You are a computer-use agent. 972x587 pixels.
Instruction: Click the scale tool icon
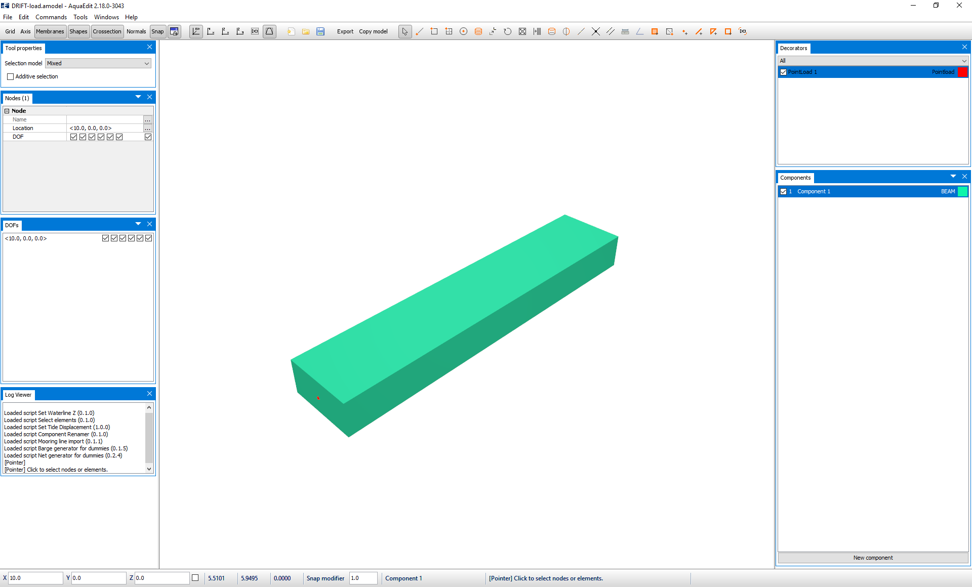(493, 31)
